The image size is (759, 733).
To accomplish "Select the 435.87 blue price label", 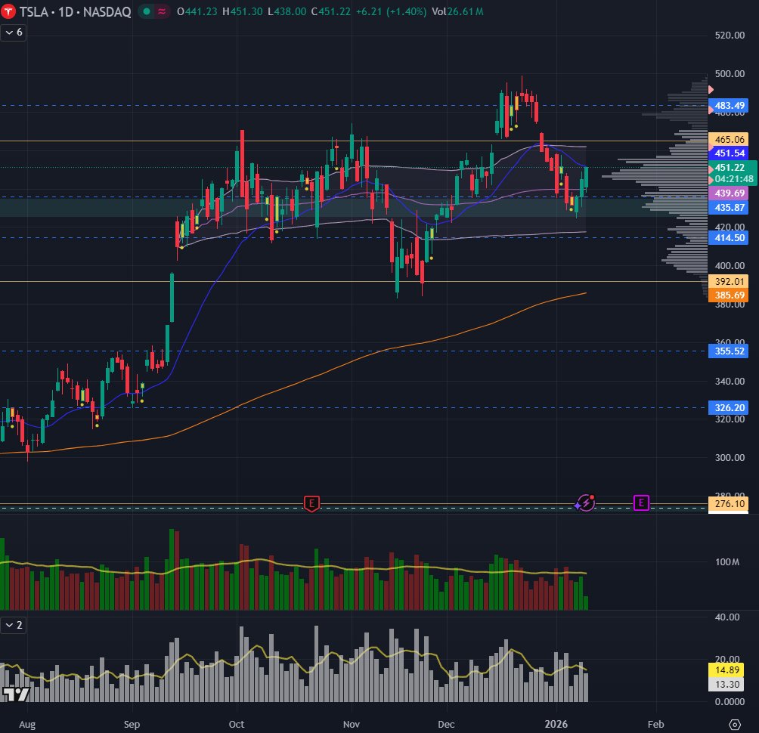I will pyautogui.click(x=729, y=208).
